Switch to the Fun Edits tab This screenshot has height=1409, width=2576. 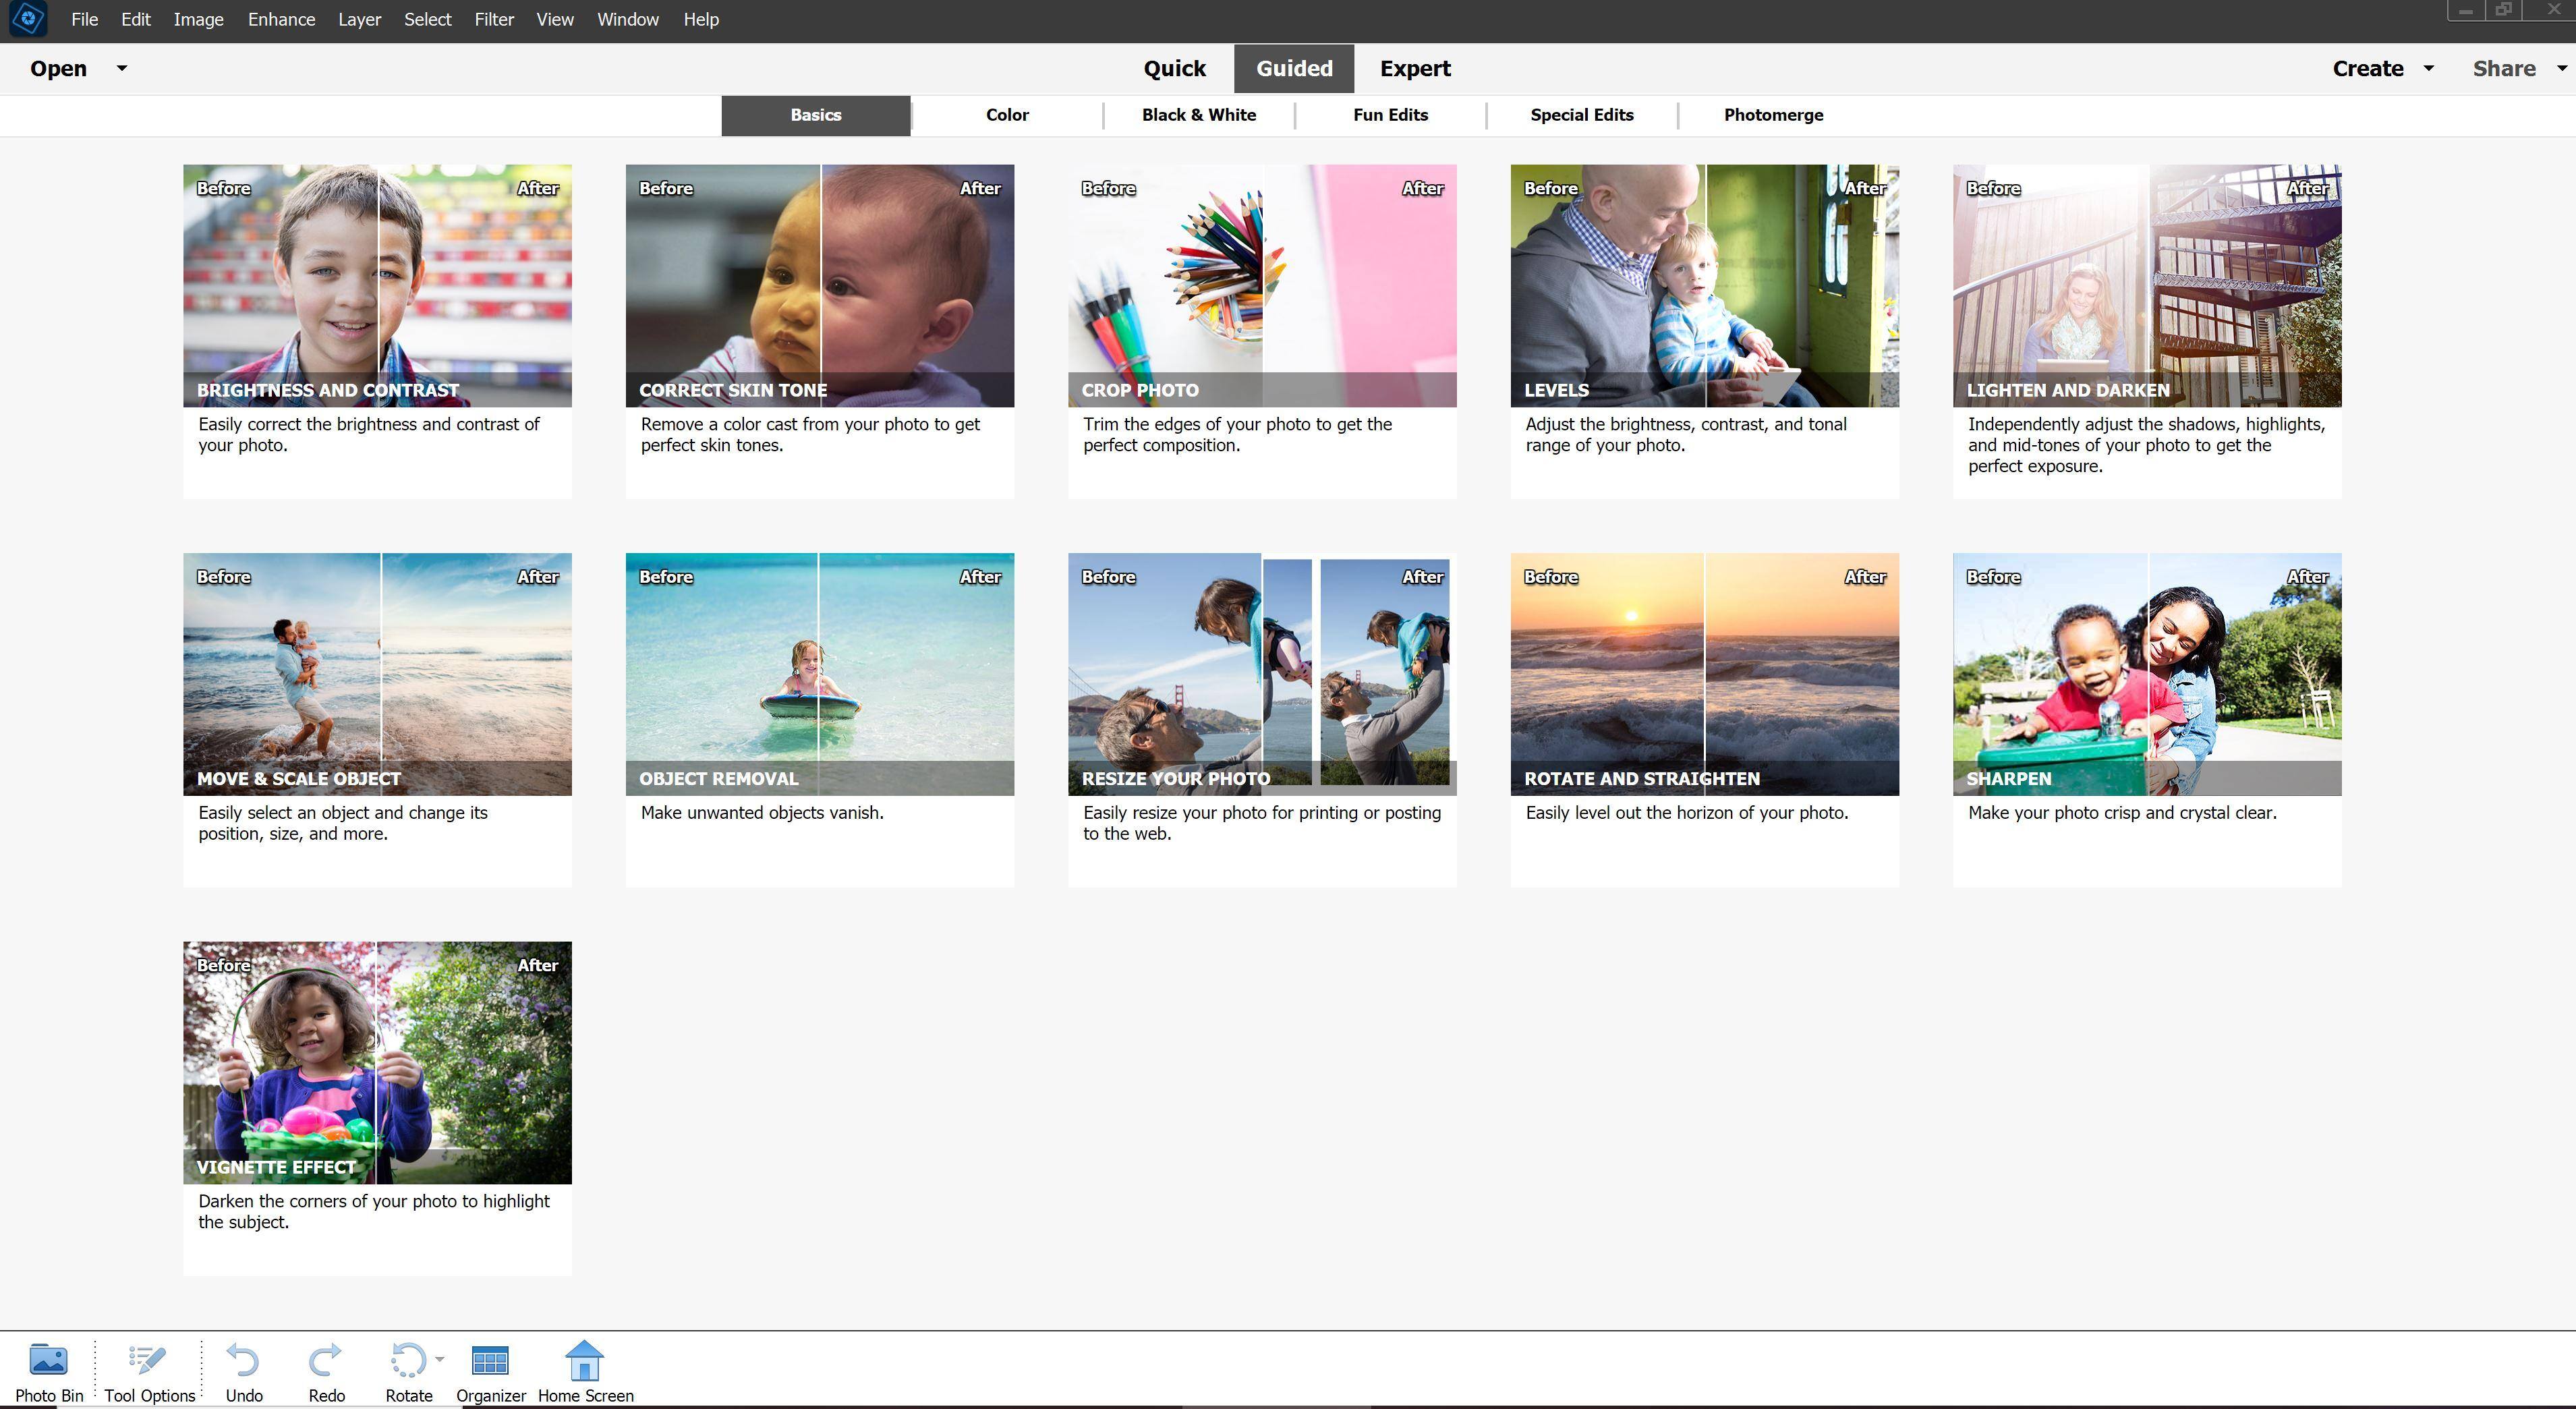click(1390, 115)
